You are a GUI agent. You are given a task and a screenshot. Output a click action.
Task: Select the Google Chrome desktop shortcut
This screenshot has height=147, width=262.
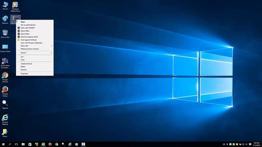[x=5, y=77]
